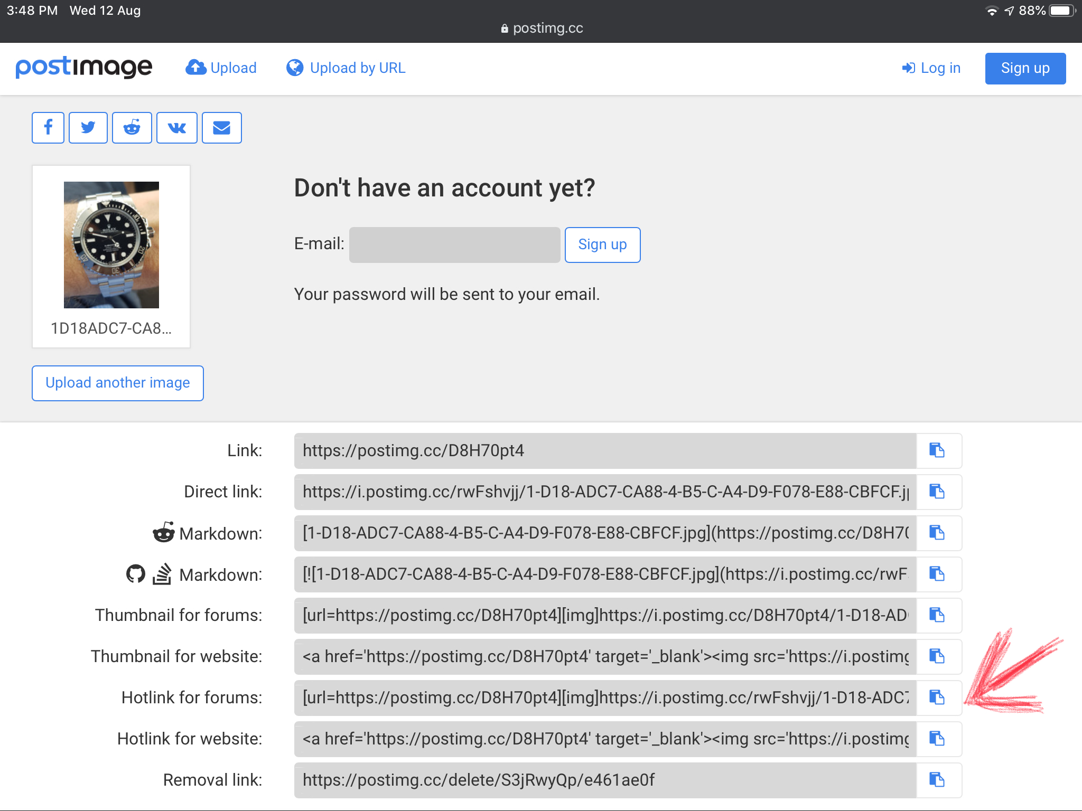Copy the Reddit Markdown code
The height and width of the screenshot is (811, 1082).
(937, 533)
